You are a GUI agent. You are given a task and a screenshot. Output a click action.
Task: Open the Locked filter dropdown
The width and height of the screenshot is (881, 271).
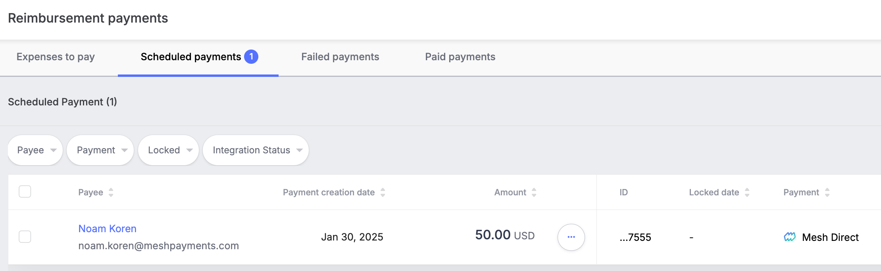(x=168, y=150)
